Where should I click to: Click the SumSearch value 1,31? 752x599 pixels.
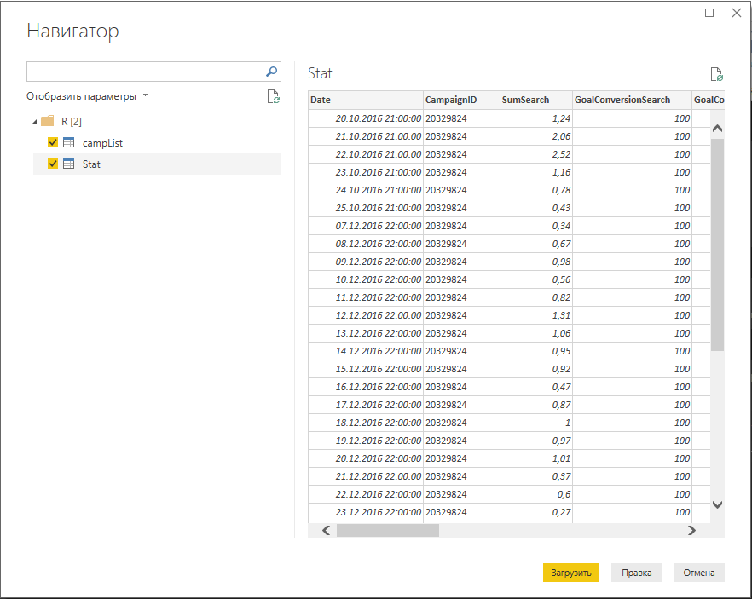point(535,315)
